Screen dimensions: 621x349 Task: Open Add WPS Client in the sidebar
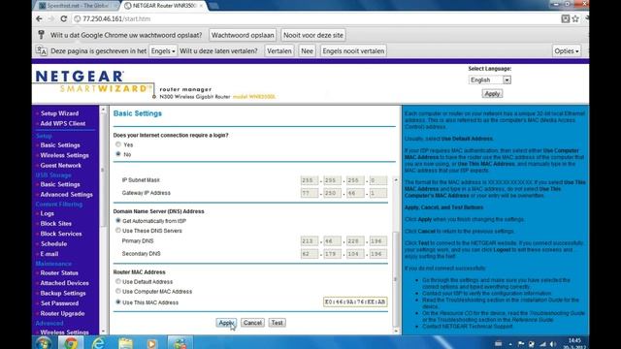click(x=62, y=123)
